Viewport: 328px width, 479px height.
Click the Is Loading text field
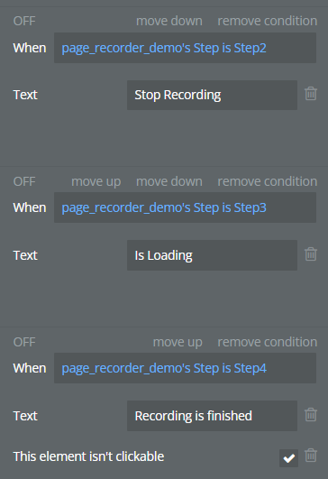(x=212, y=255)
